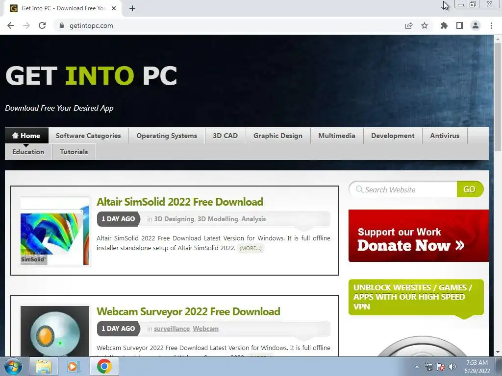The width and height of the screenshot is (502, 376).
Task: Click the page scrollbar down arrow
Action: pos(498,352)
